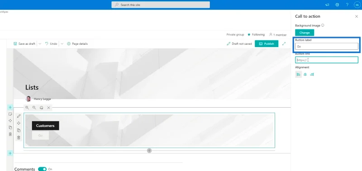Open the 1 member link
The width and height of the screenshot is (362, 171).
click(x=278, y=35)
